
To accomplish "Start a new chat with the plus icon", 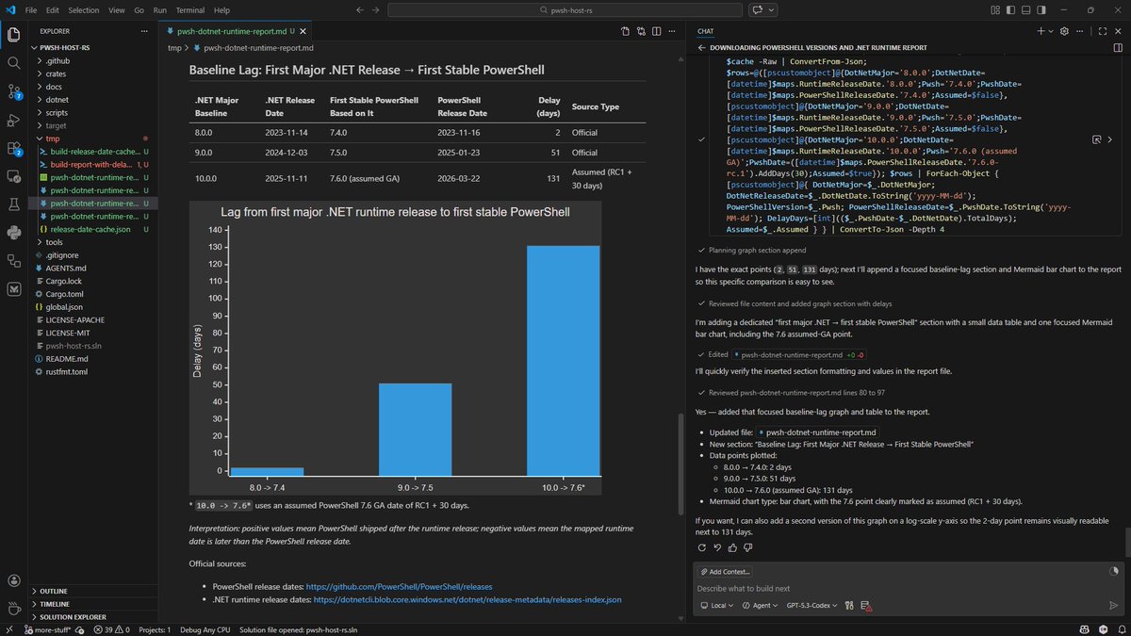I will point(1041,31).
